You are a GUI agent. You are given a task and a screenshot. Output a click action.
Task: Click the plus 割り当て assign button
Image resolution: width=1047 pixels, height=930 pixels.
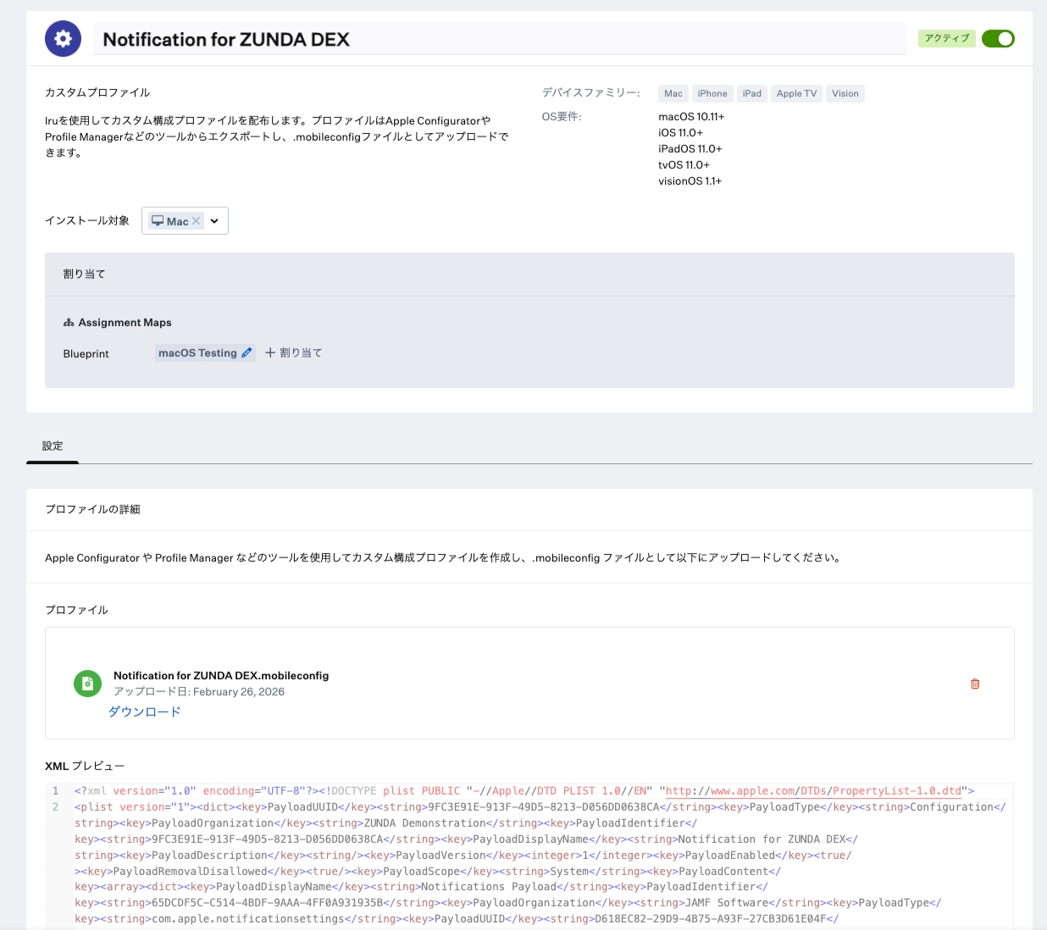293,353
